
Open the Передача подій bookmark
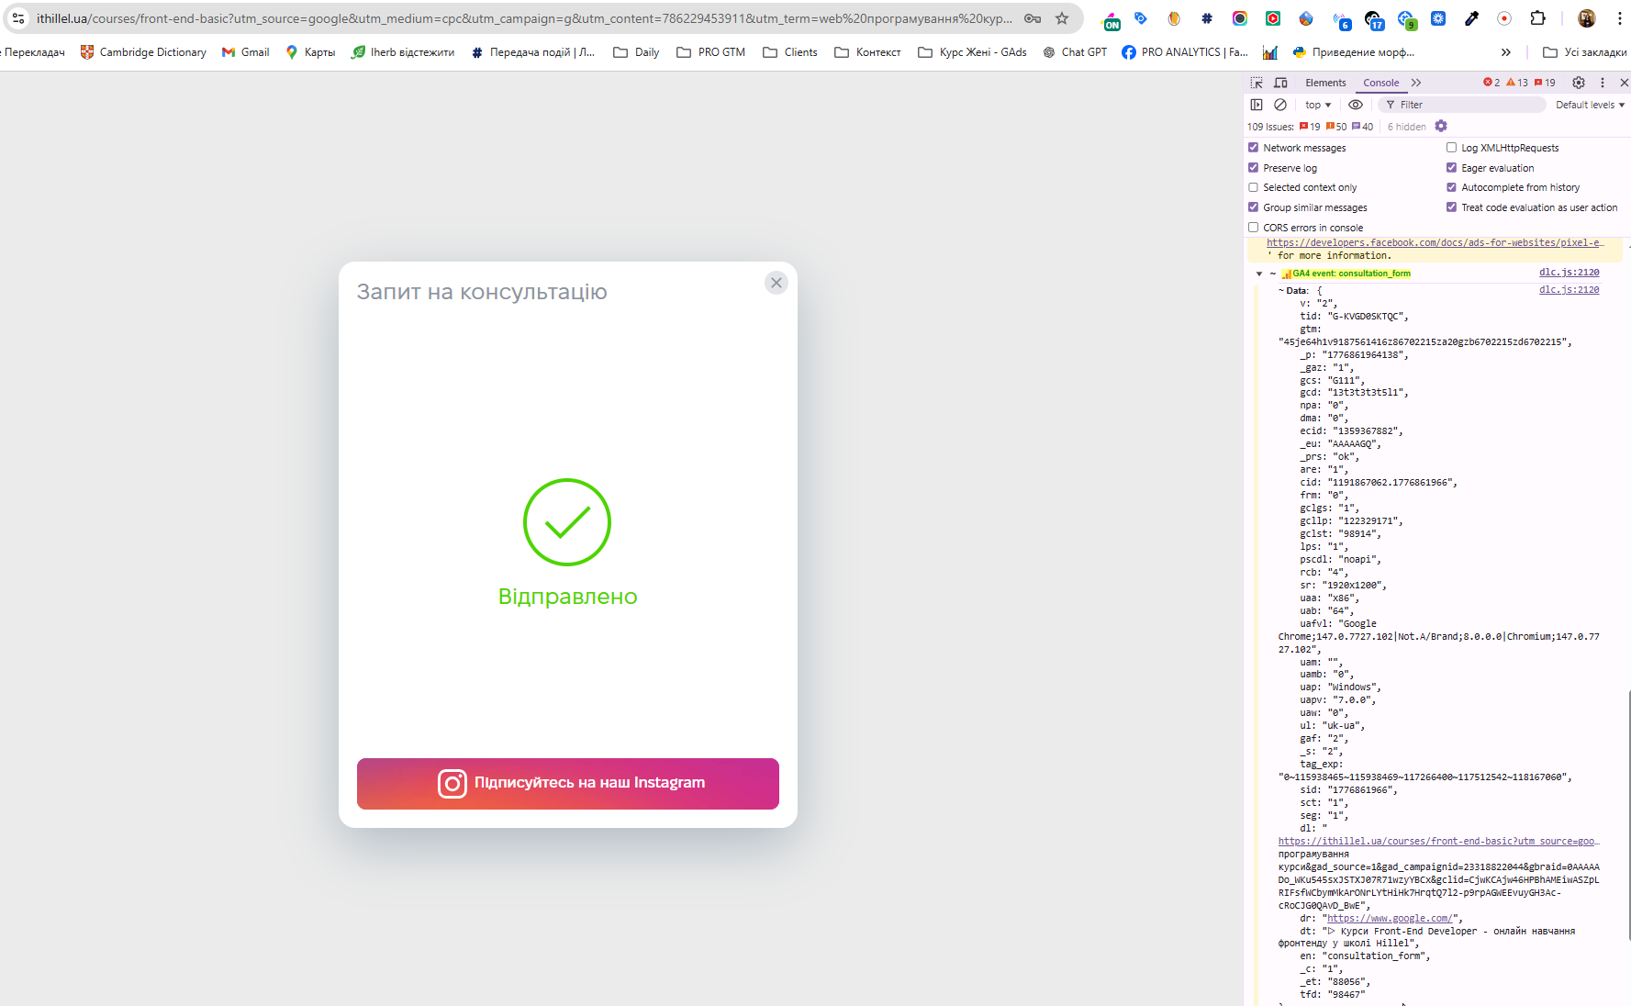[x=533, y=52]
